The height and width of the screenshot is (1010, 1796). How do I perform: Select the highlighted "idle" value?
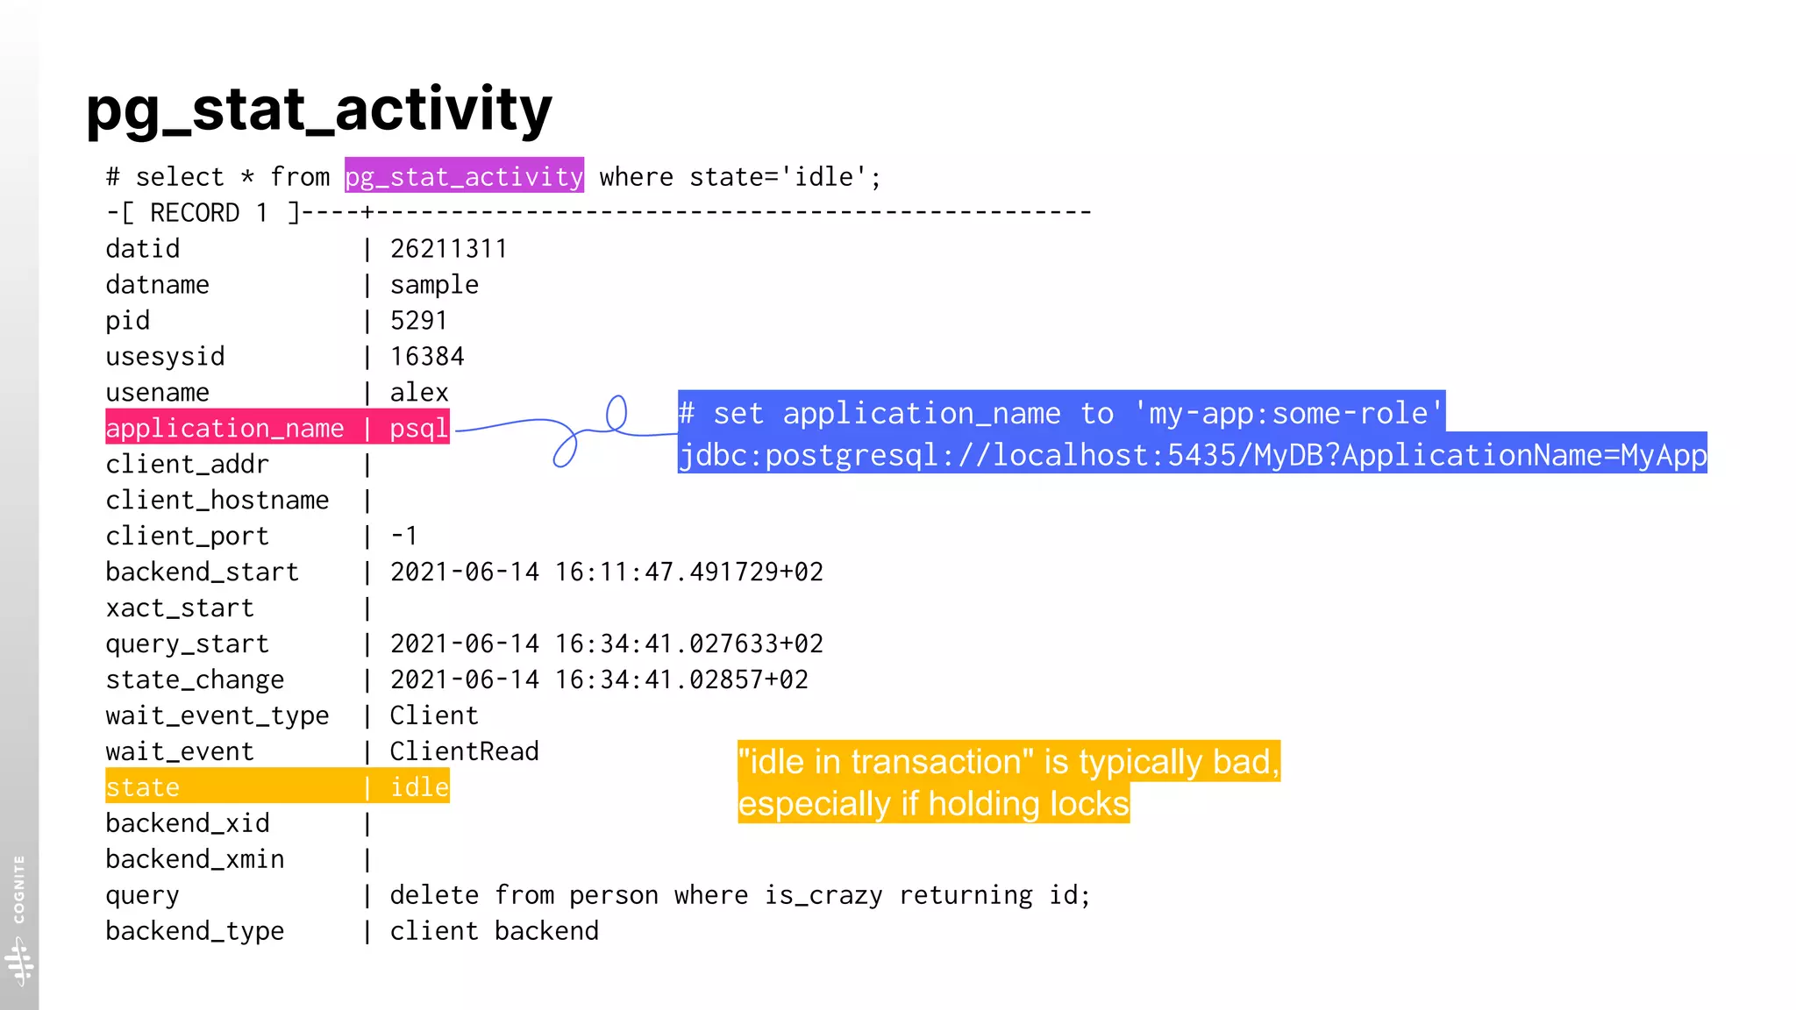click(x=419, y=787)
